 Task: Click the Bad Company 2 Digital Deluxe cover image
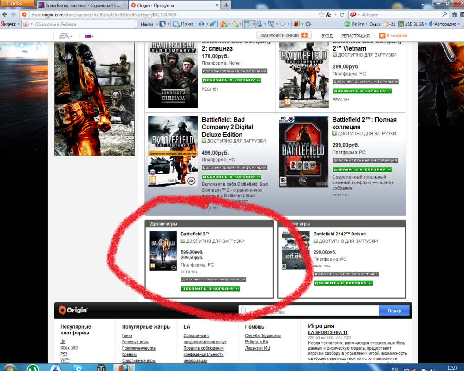point(173,151)
